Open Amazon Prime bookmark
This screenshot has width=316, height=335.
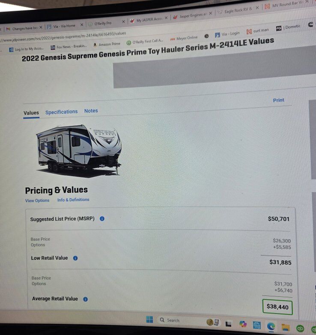(107, 44)
